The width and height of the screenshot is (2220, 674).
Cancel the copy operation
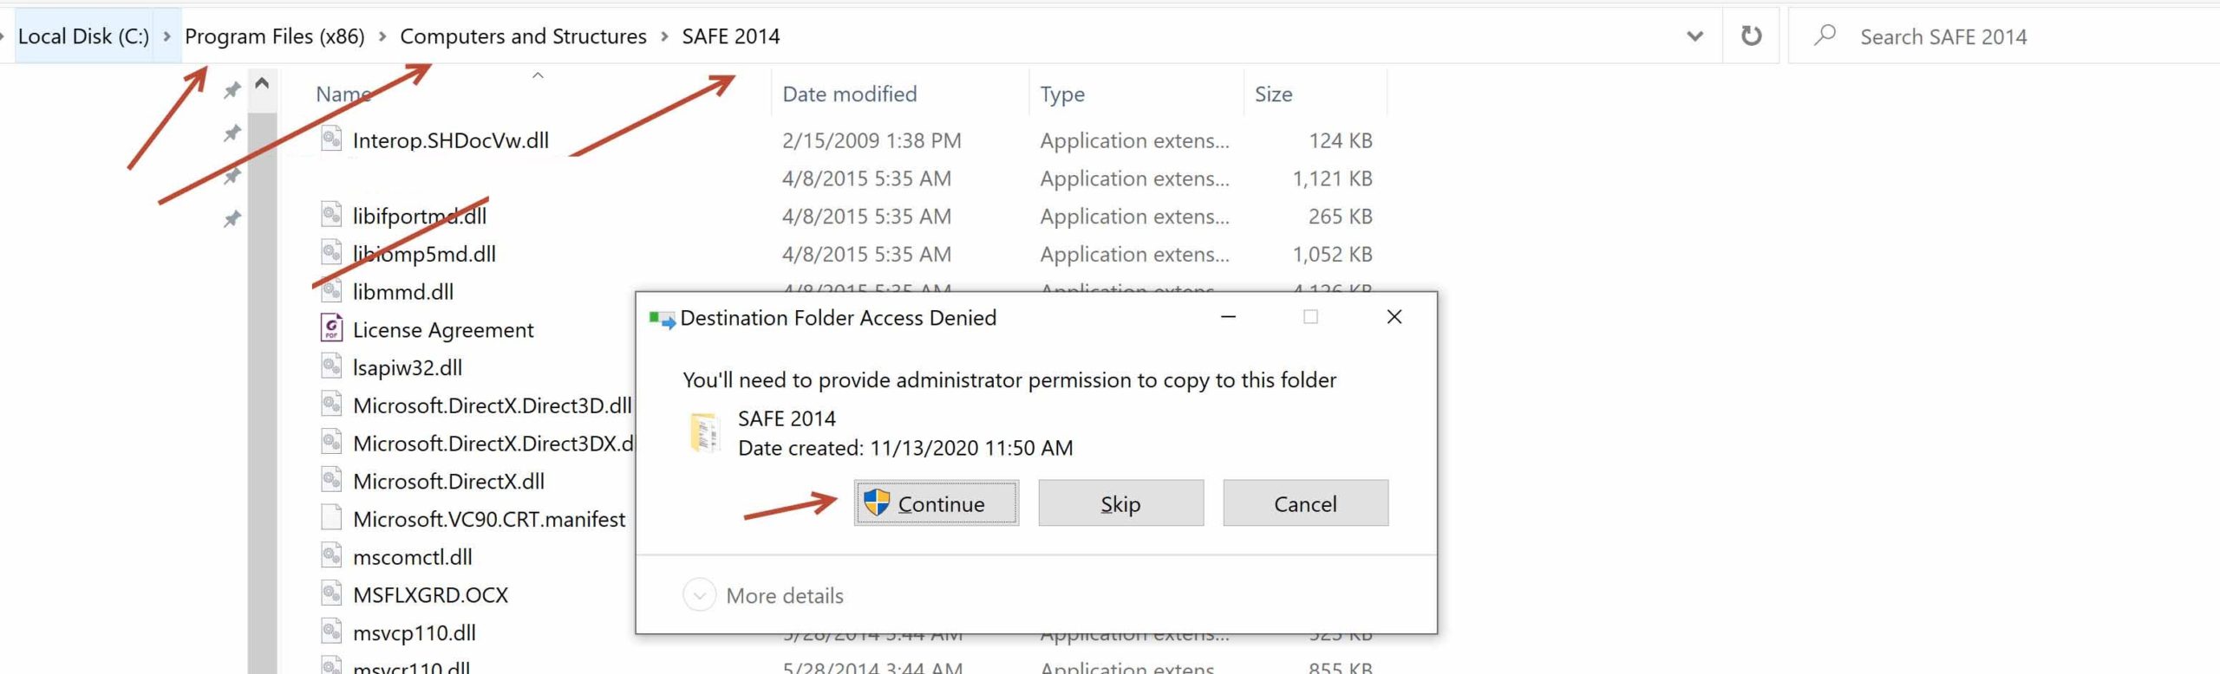pyautogui.click(x=1305, y=503)
